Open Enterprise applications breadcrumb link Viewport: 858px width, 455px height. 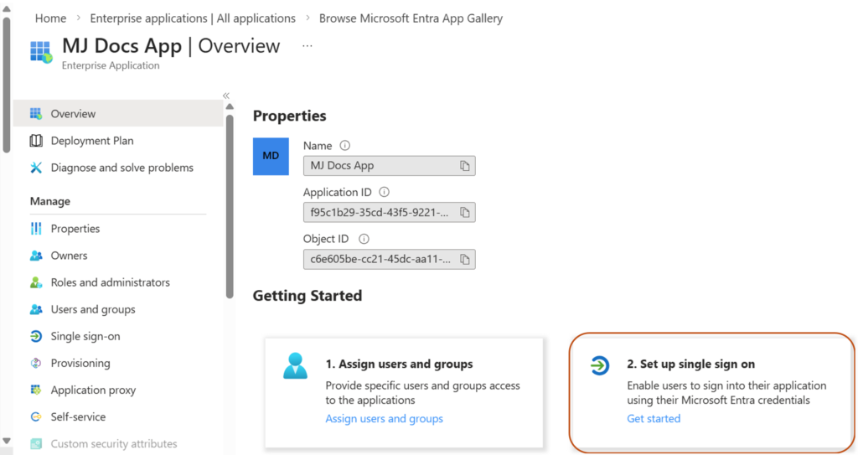[192, 18]
